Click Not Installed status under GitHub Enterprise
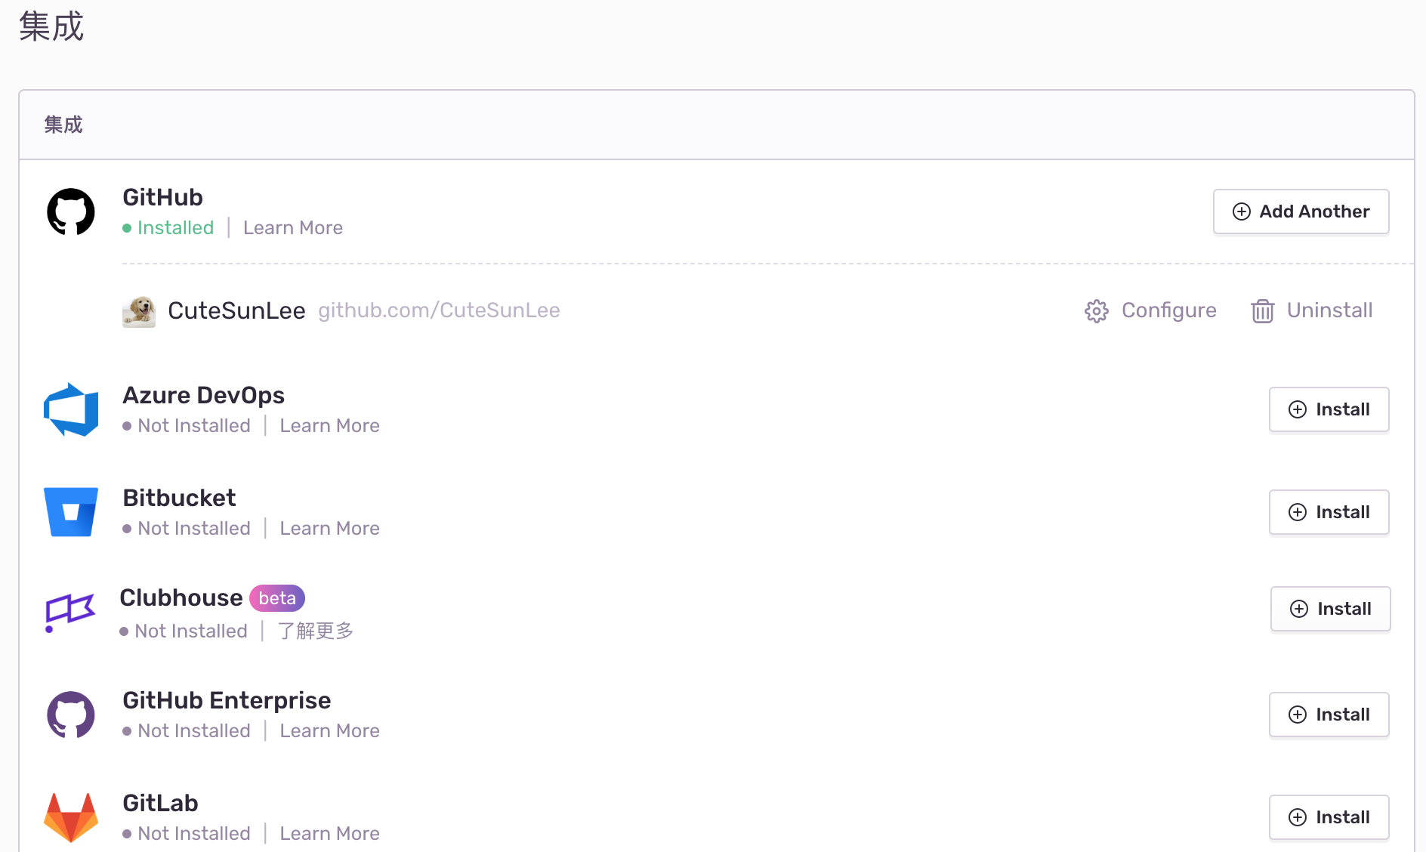 click(187, 731)
